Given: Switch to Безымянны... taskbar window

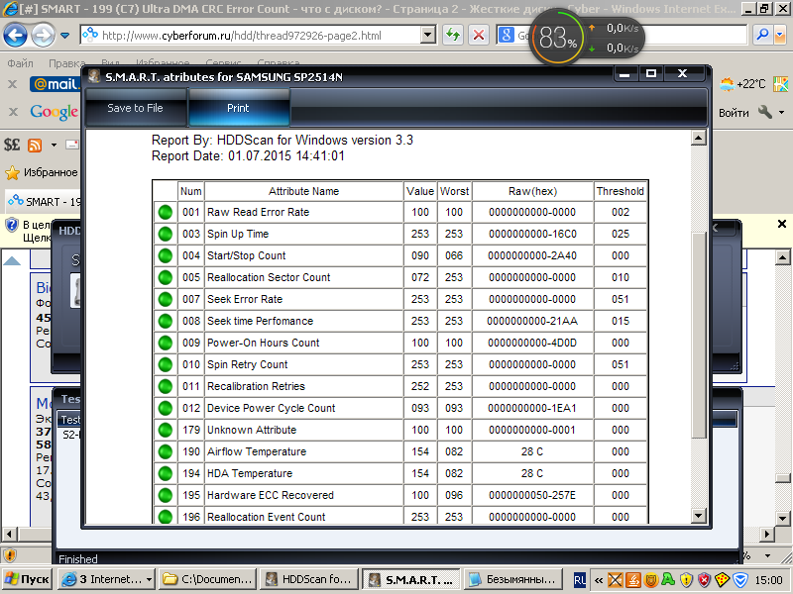Looking at the screenshot, I should (x=513, y=579).
